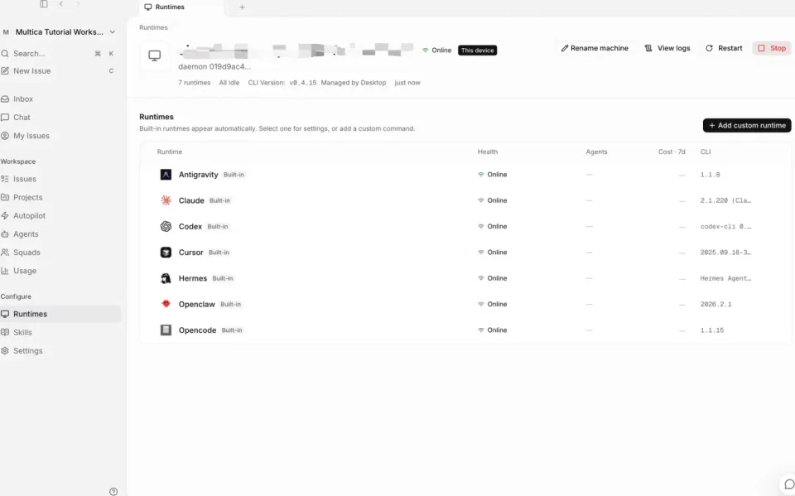
Task: Open Inbox in the sidebar
Action: [x=60, y=99]
